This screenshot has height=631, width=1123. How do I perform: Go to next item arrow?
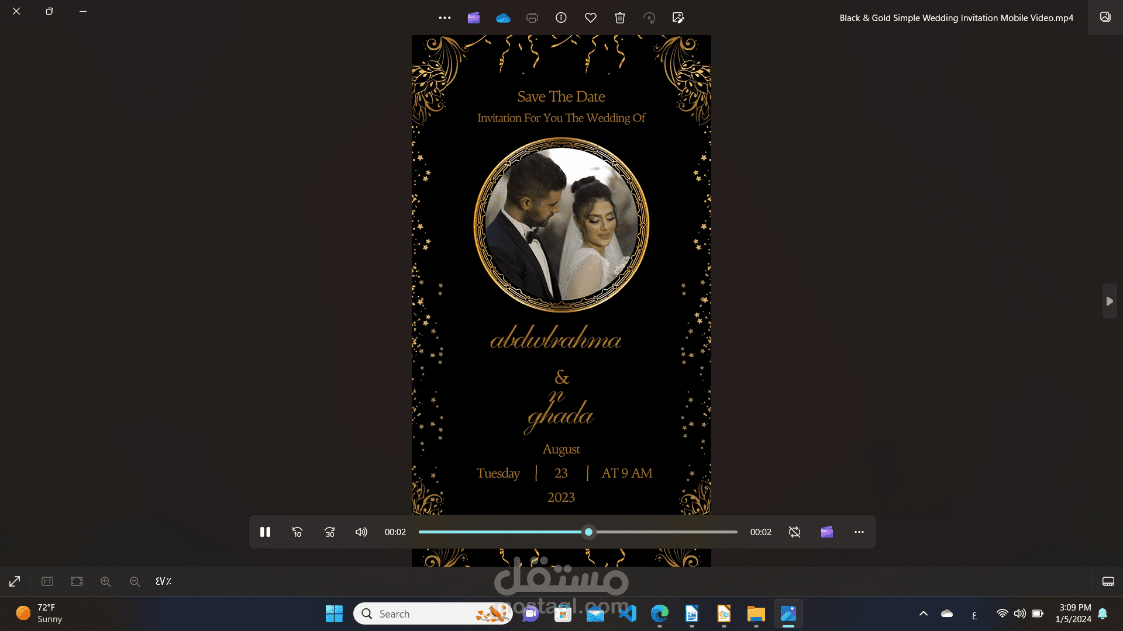(x=1110, y=301)
